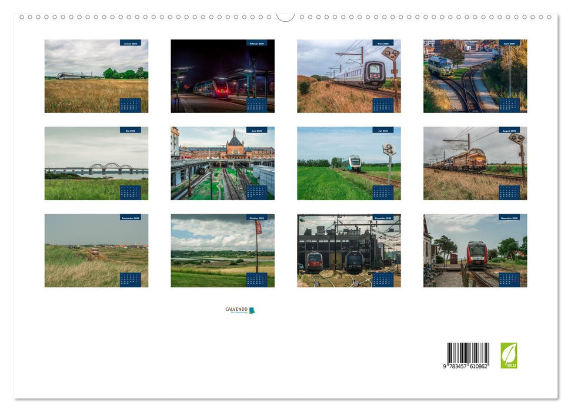Viewport: 571px width, 412px height.
Task: Open the August 2026 freight train photo
Action: (x=475, y=163)
